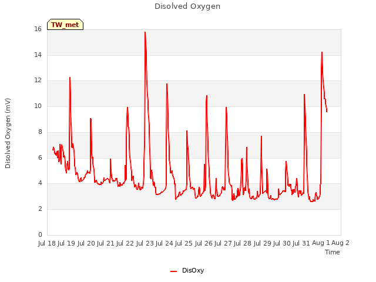Screen dimensions: 376x282
Task: Click the 'Aug 1' x-axis tick label
Action: click(x=321, y=243)
